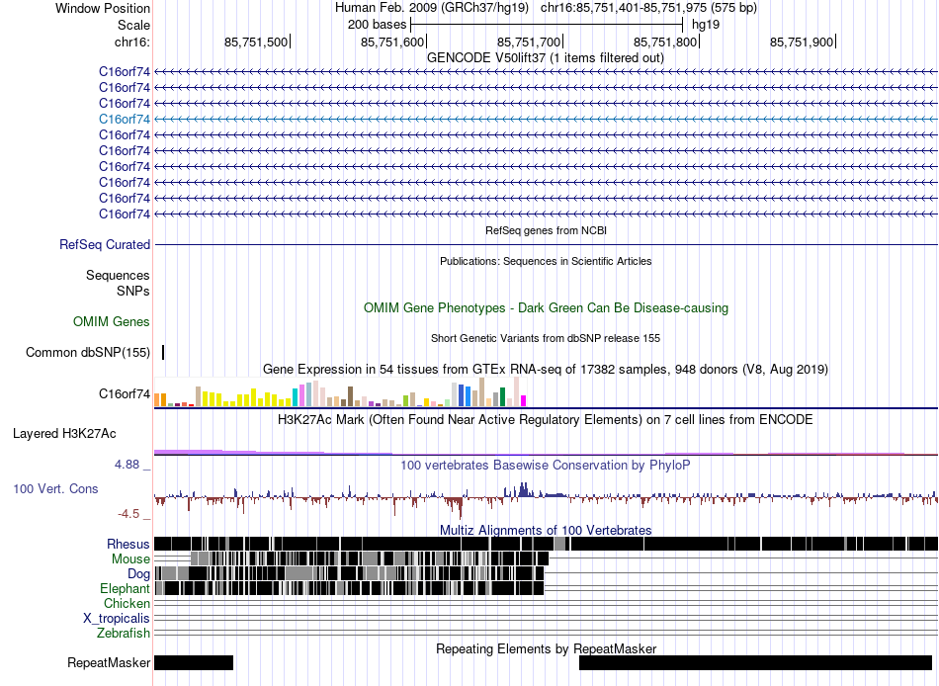Viewport: 939px width, 686px height.
Task: Click the Elephant alignment block row
Action: tap(349, 588)
